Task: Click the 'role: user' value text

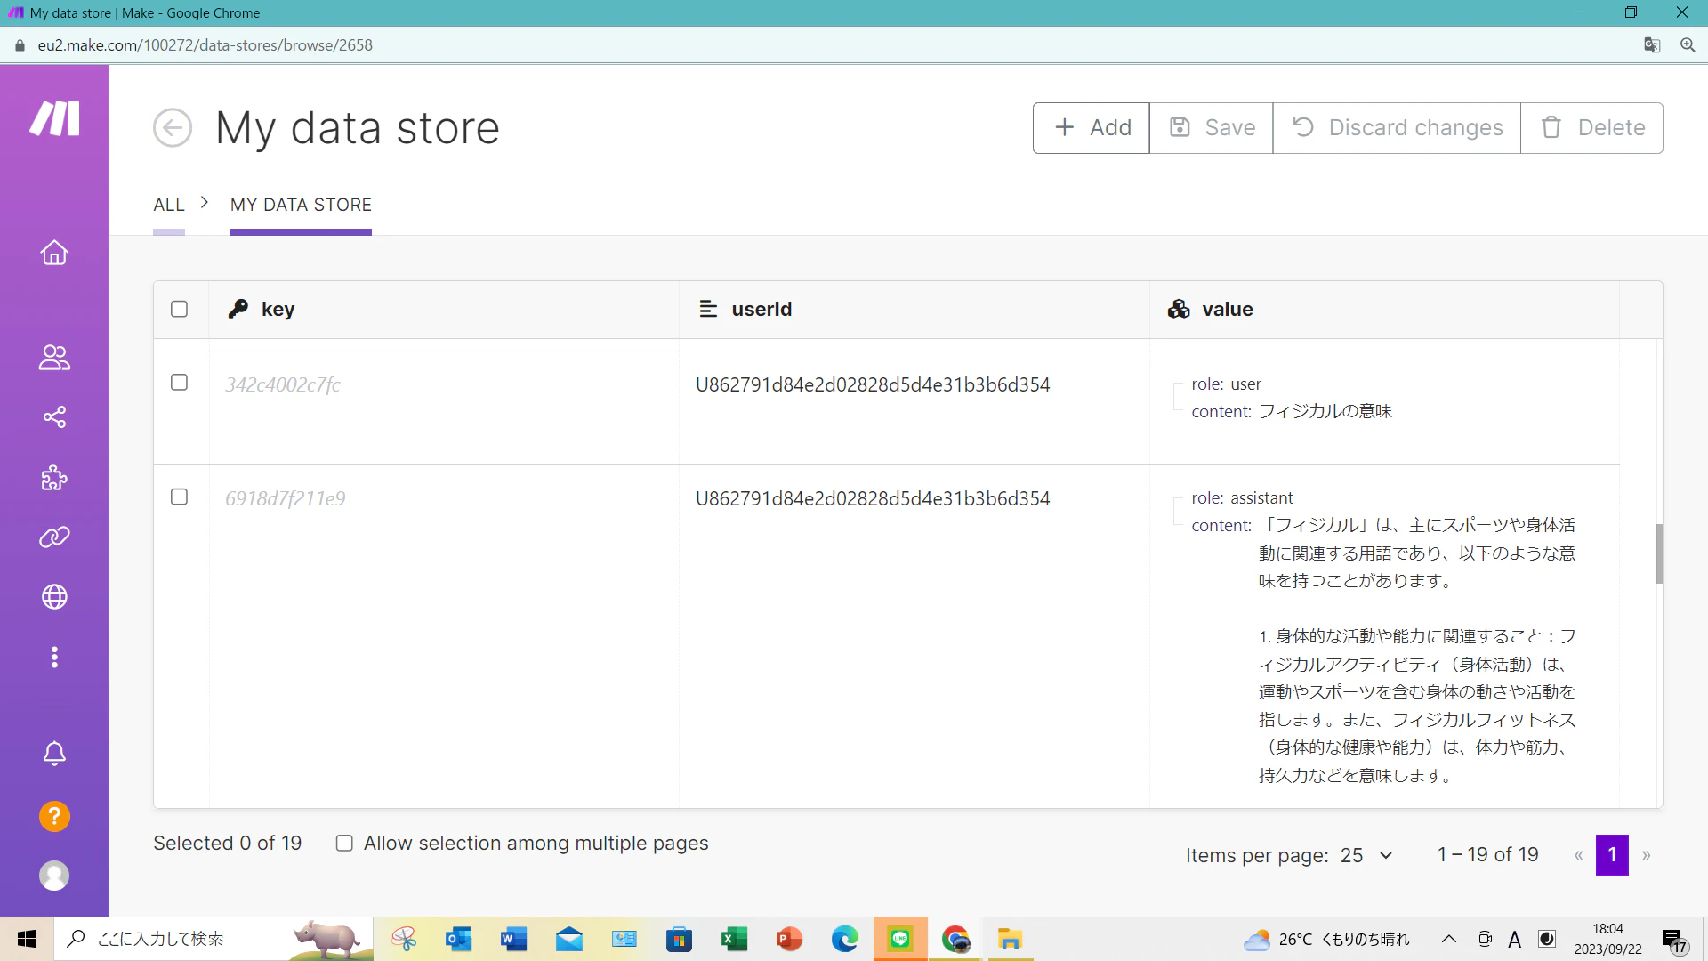Action: (1226, 384)
